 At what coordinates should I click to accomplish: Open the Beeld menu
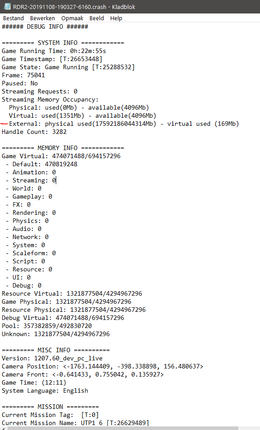click(97, 18)
